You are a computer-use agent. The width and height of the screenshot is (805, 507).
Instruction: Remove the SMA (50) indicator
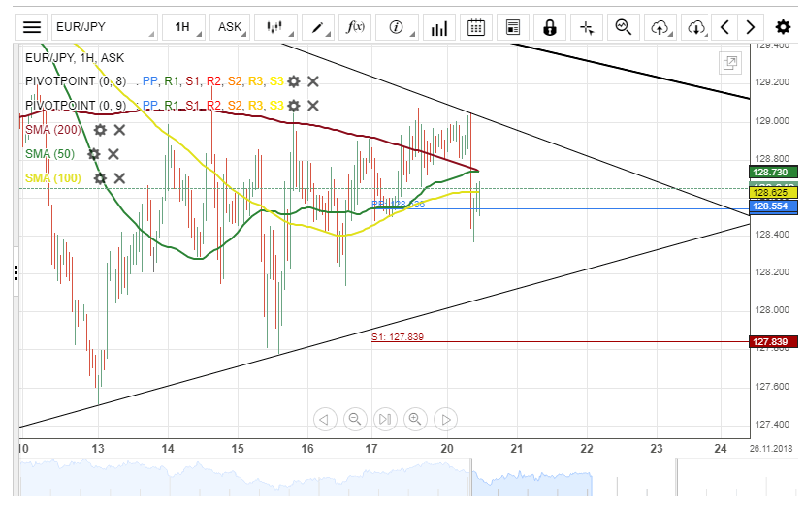tap(113, 154)
